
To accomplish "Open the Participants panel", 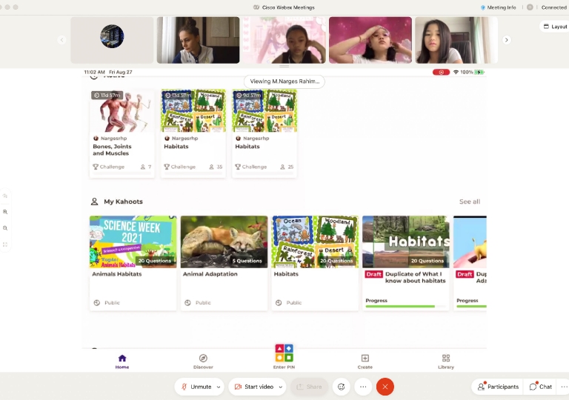I will pyautogui.click(x=498, y=387).
